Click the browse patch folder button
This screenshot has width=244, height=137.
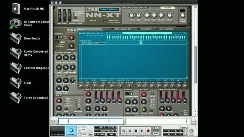[93, 10]
